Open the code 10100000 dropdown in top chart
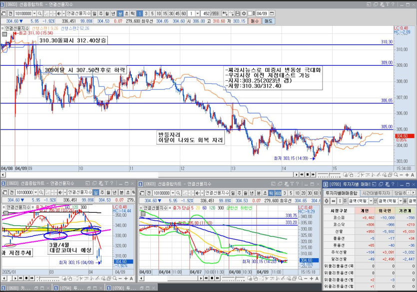This screenshot has height=292, width=417. (34, 13)
